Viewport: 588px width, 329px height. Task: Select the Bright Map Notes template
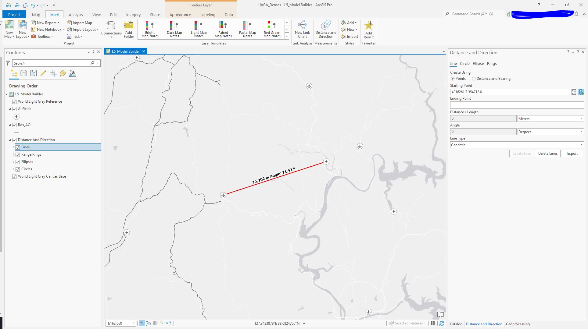tap(149, 29)
